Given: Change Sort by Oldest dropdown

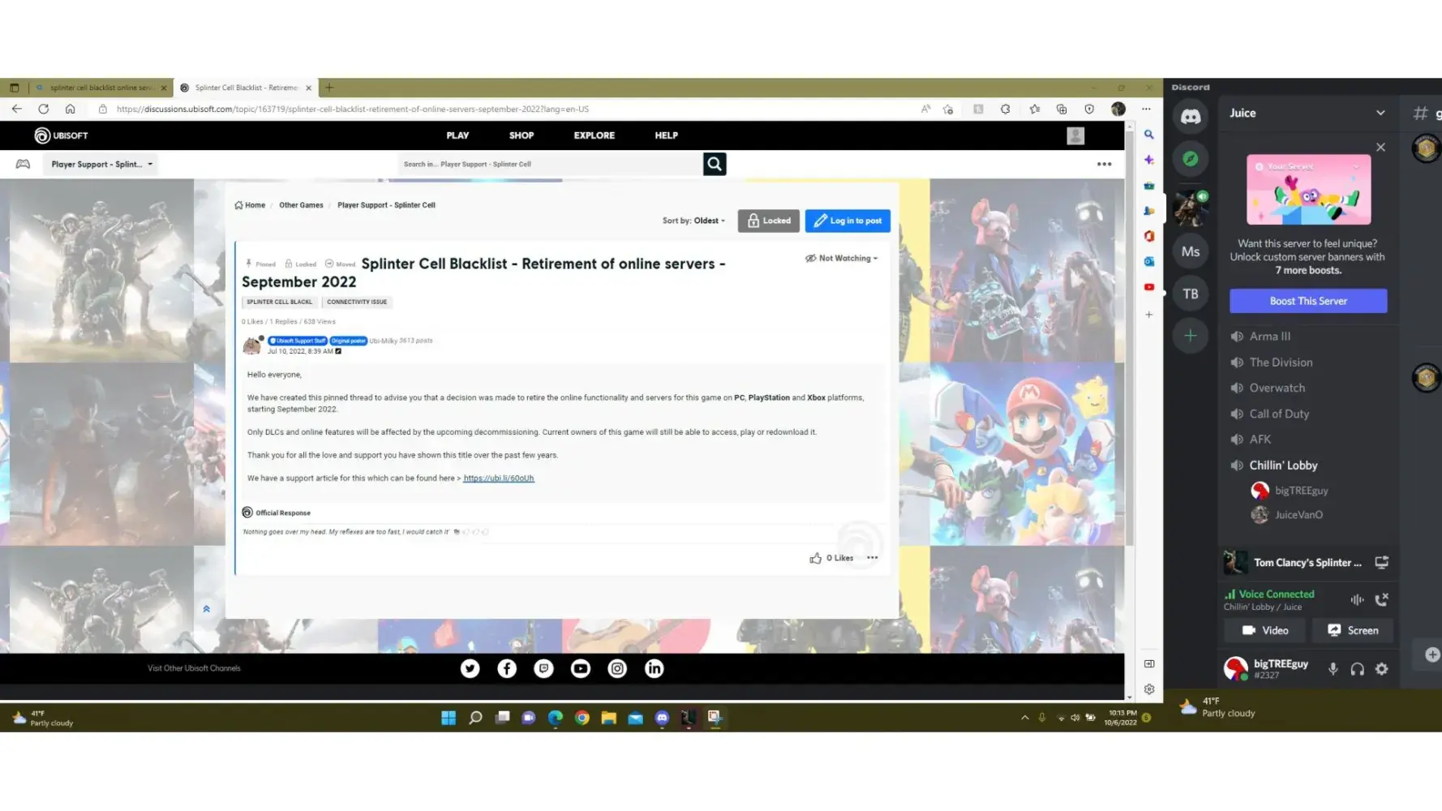Looking at the screenshot, I should 693,221.
